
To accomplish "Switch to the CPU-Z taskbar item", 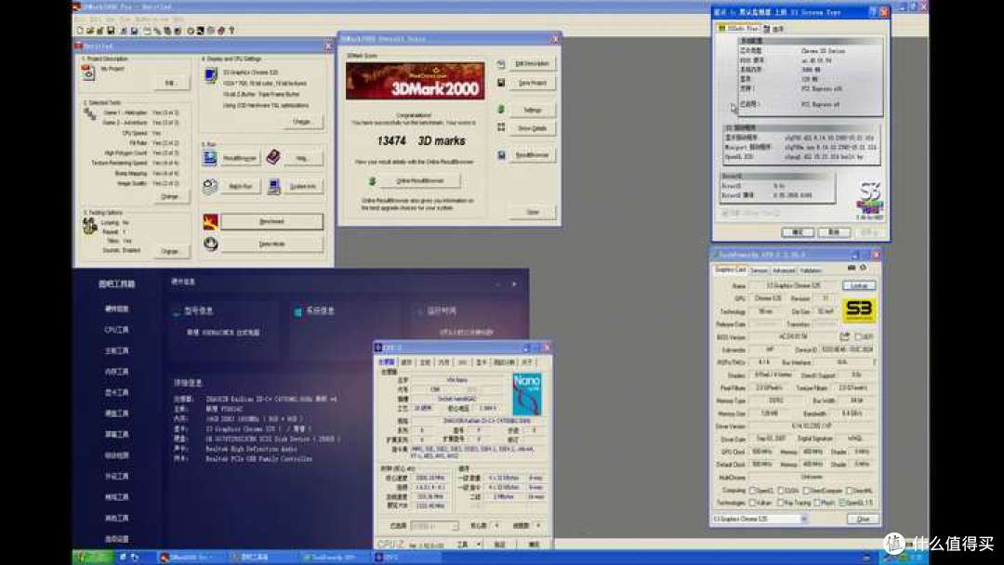I will click(x=406, y=558).
